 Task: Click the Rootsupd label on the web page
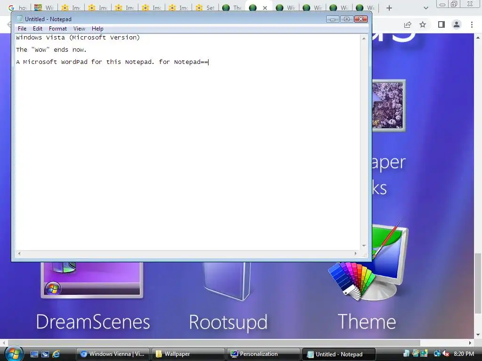point(228,322)
